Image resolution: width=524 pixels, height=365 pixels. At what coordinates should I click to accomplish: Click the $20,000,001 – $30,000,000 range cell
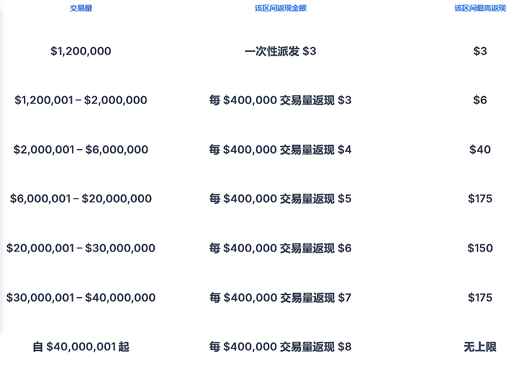pyautogui.click(x=81, y=248)
